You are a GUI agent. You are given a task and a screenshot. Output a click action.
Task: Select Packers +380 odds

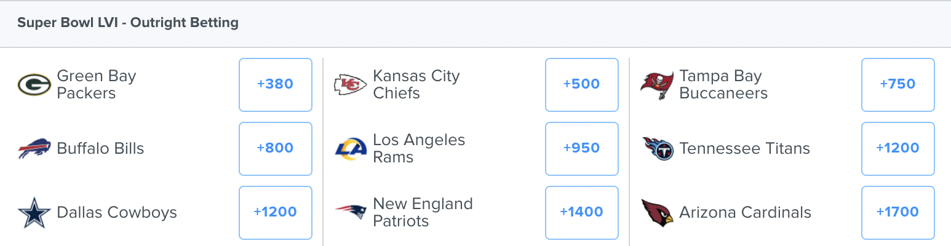(x=276, y=85)
